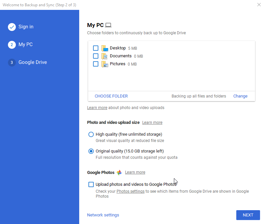The height and width of the screenshot is (224, 264).
Task: Click the NEXT button
Action: pos(248,215)
